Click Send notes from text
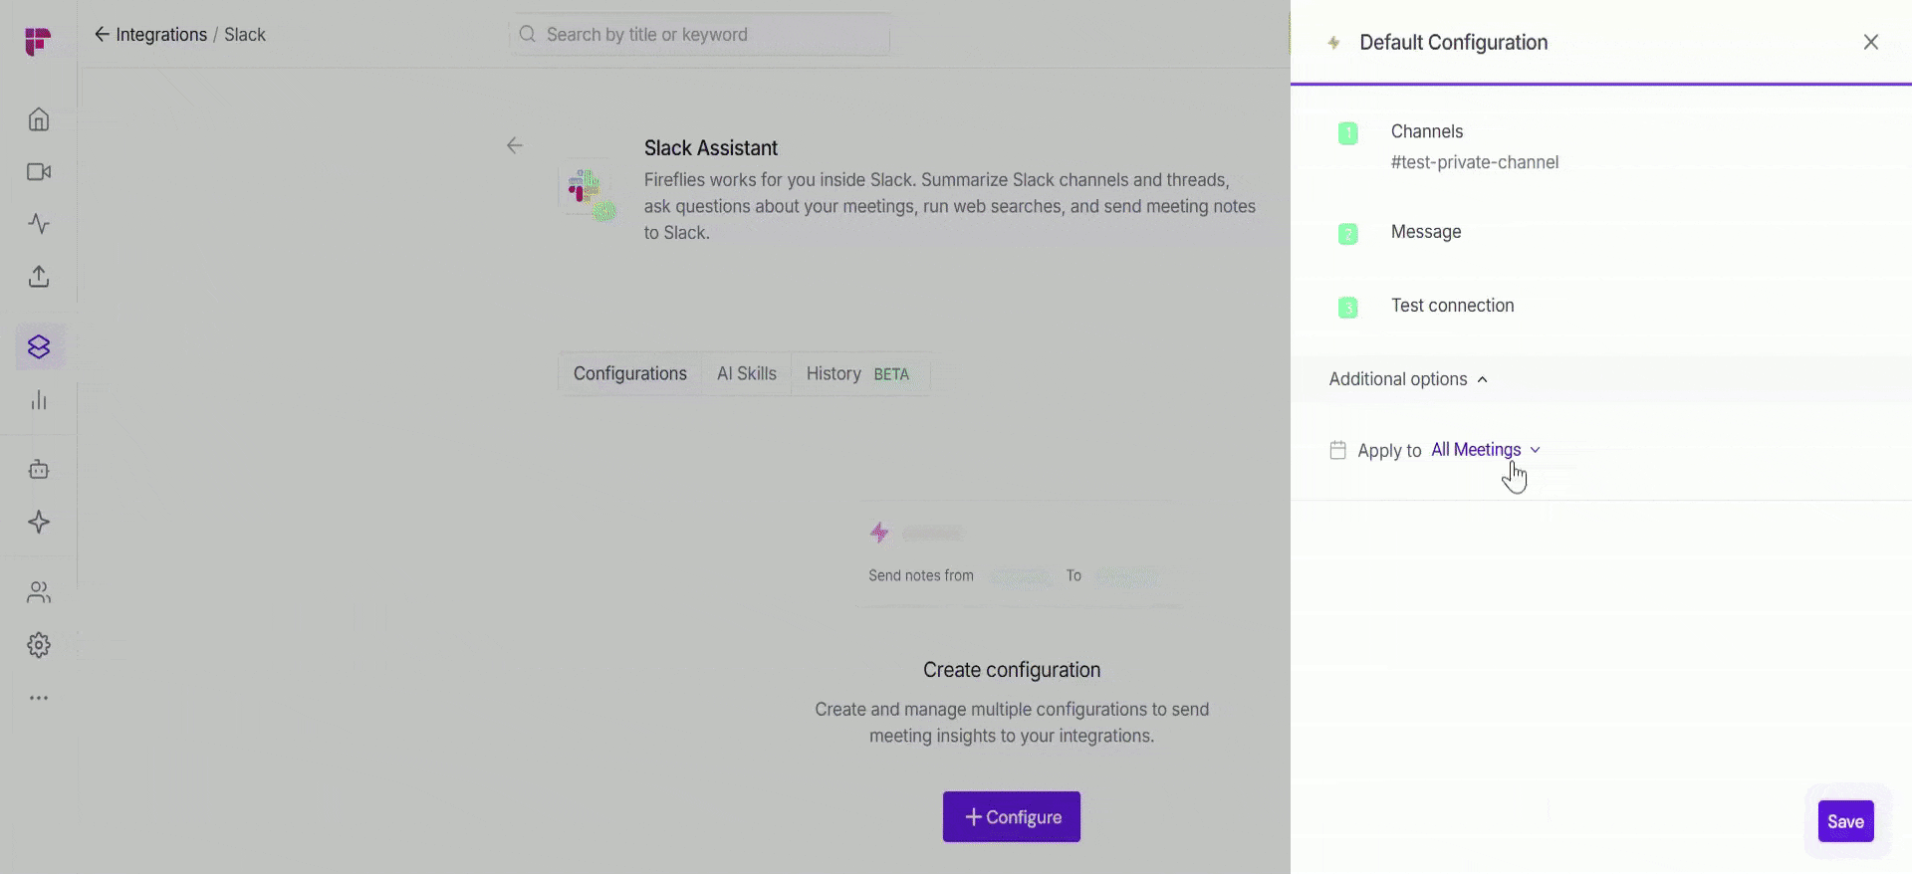1912x874 pixels. (921, 575)
